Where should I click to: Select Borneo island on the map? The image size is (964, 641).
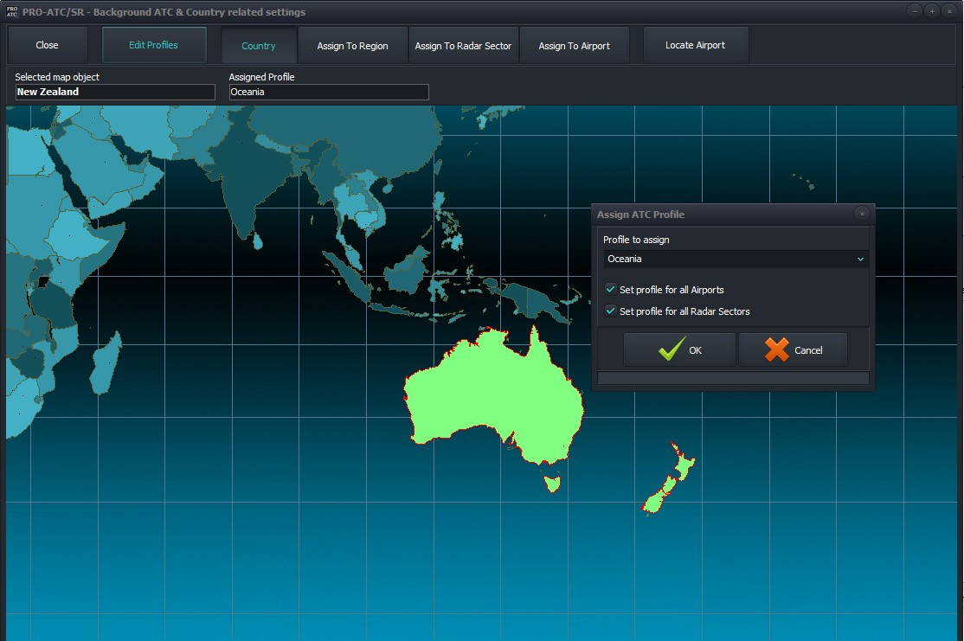tap(407, 271)
